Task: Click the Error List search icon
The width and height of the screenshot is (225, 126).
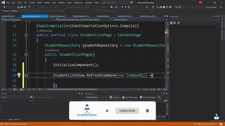Action: click(x=165, y=101)
